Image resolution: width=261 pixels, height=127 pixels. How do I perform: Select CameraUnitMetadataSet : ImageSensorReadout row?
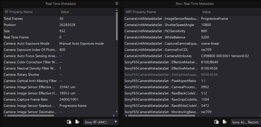192,19
